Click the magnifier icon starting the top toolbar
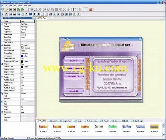This screenshot has width=166, height=140. (3, 10)
